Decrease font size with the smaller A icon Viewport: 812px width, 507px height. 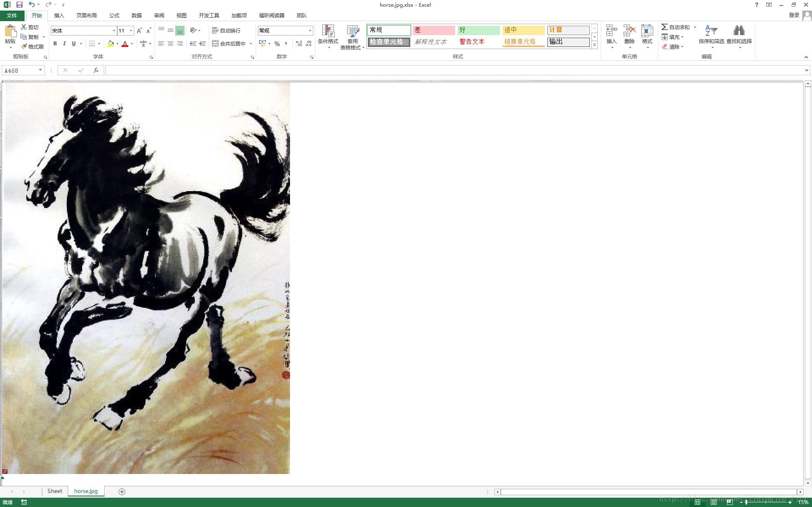pos(149,30)
